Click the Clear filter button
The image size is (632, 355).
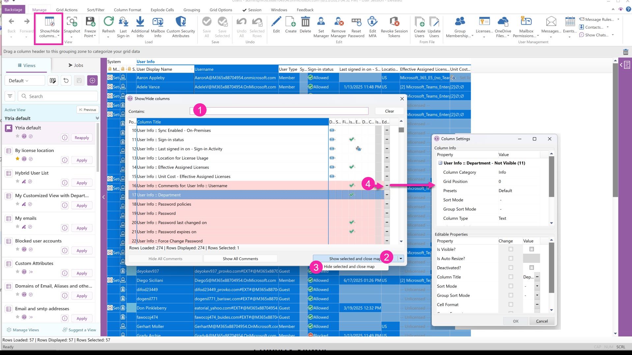point(389,111)
